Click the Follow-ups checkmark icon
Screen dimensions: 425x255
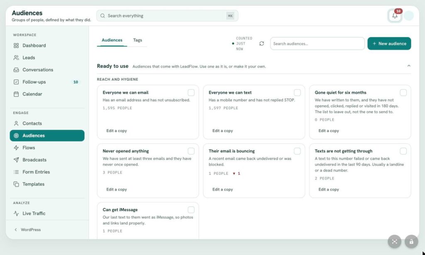(x=16, y=82)
